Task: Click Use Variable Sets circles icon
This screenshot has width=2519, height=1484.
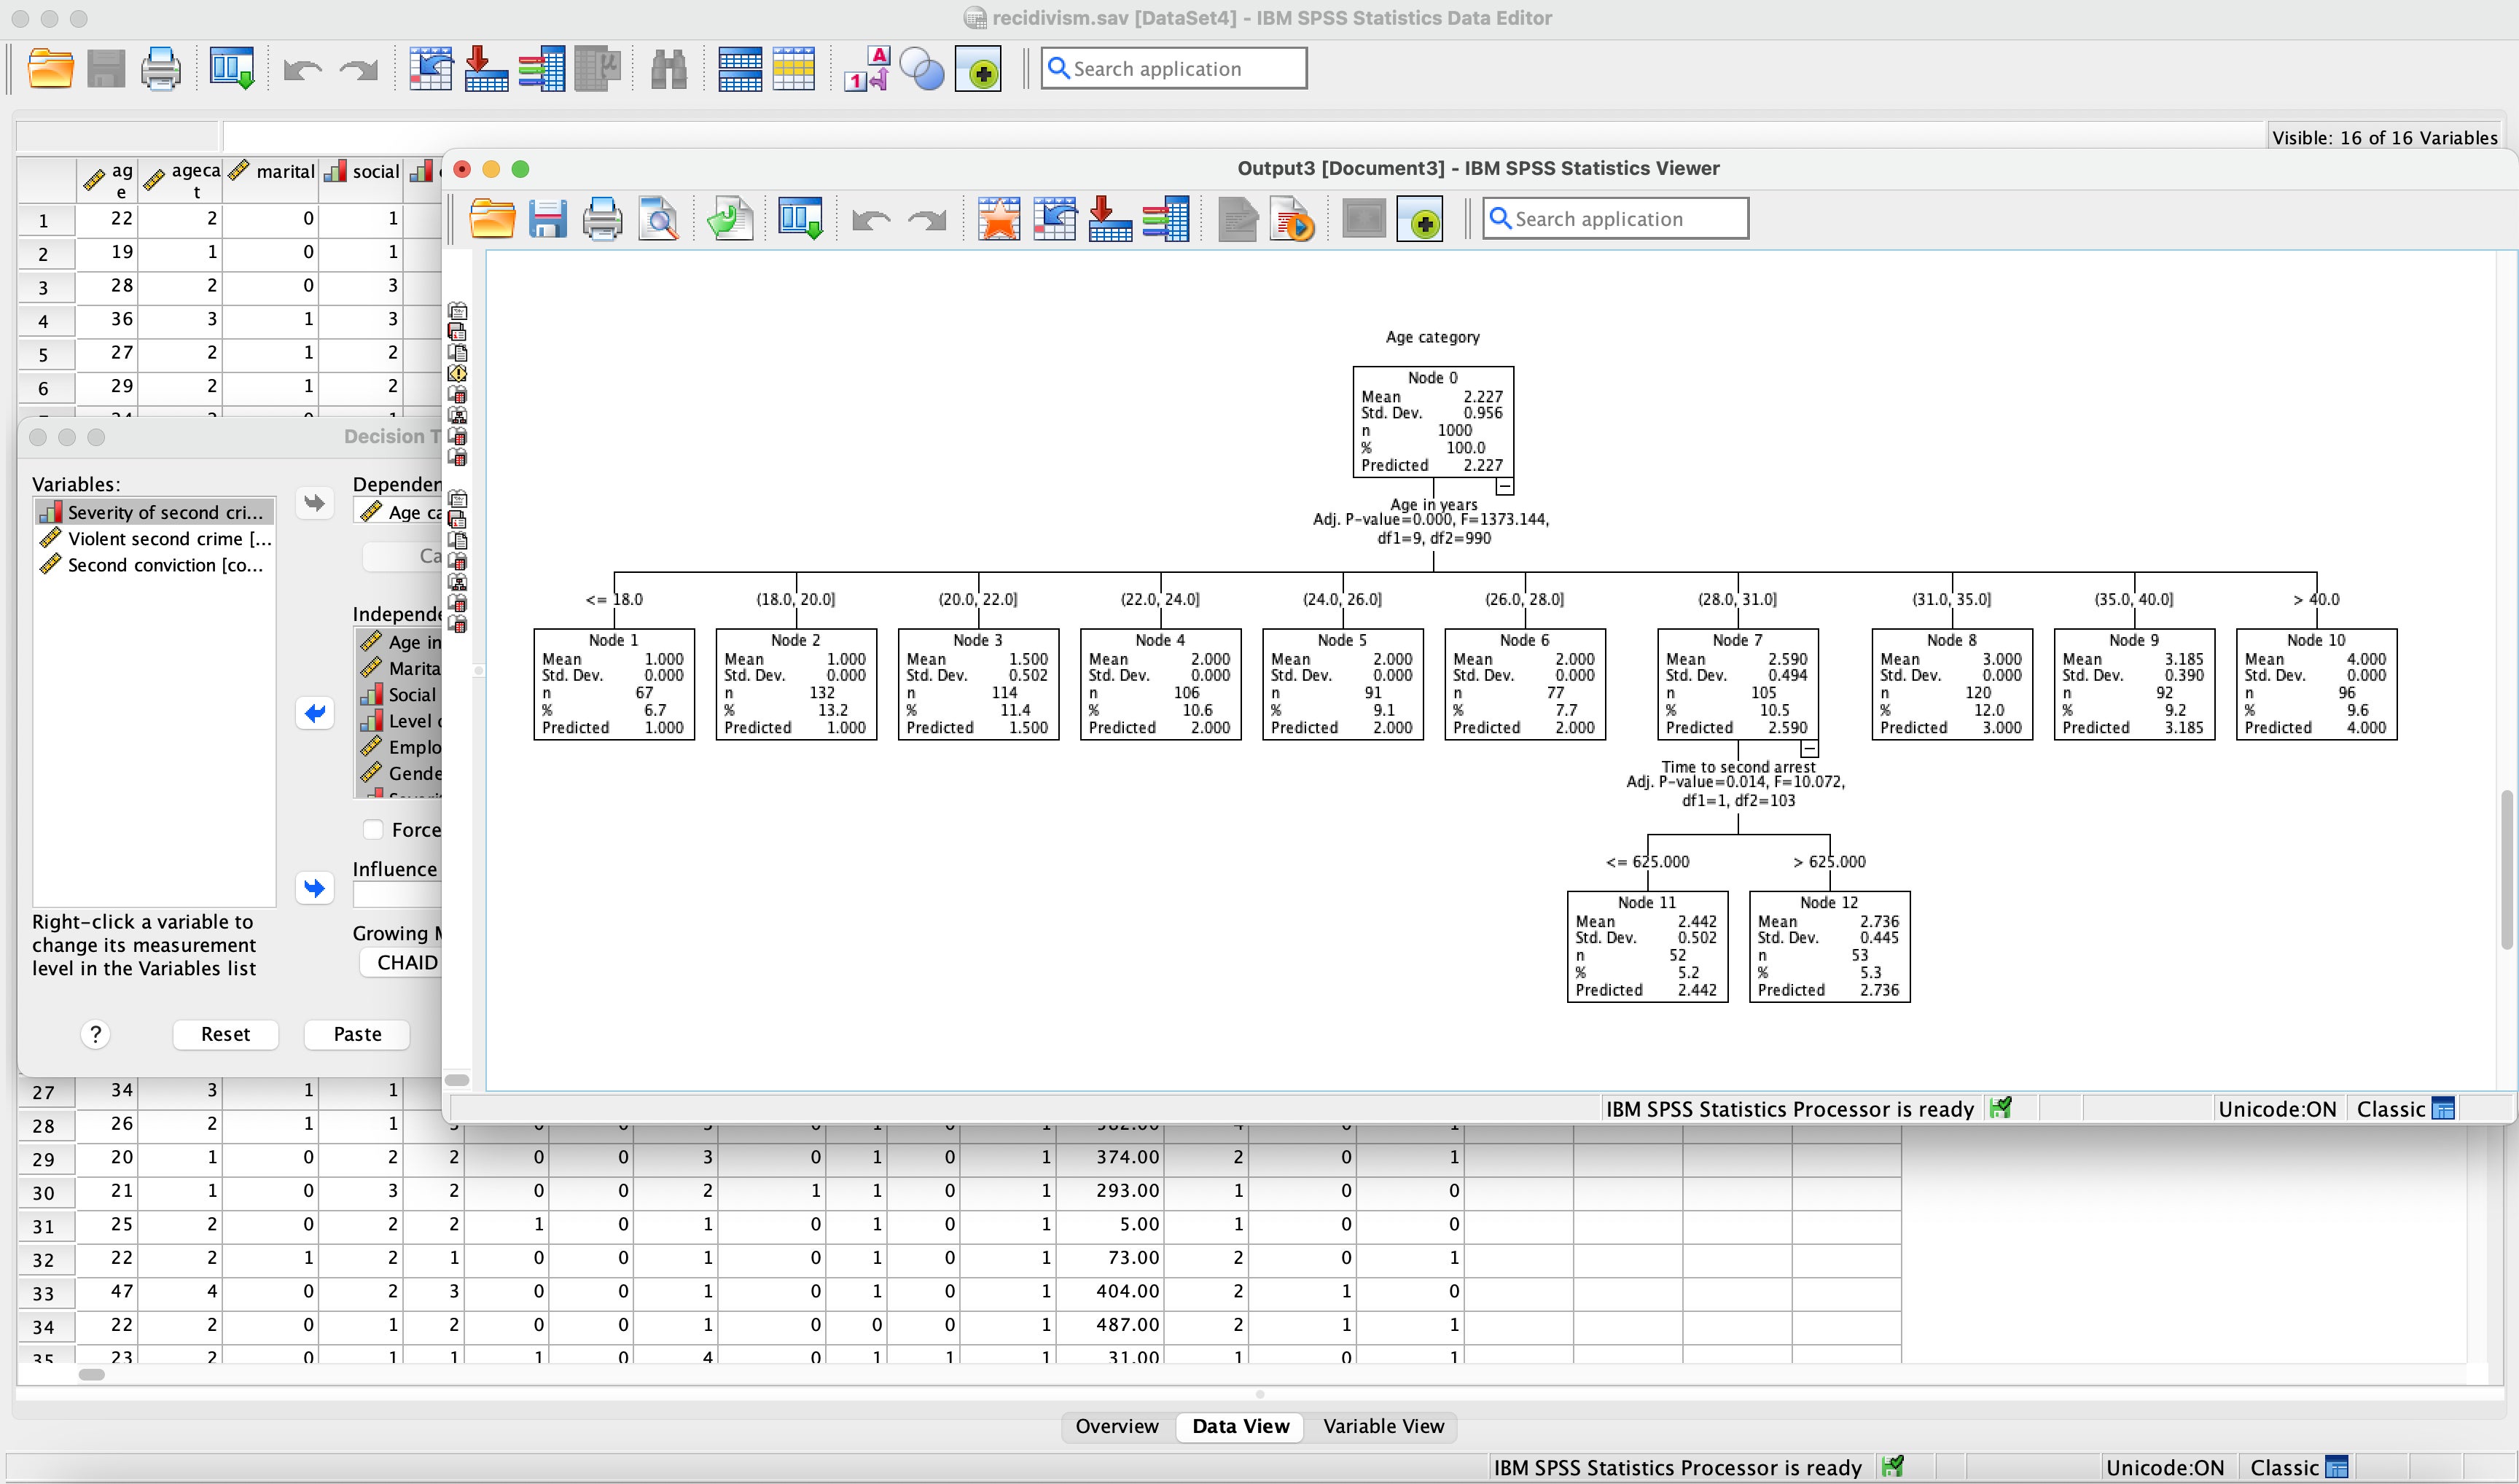Action: click(x=921, y=69)
